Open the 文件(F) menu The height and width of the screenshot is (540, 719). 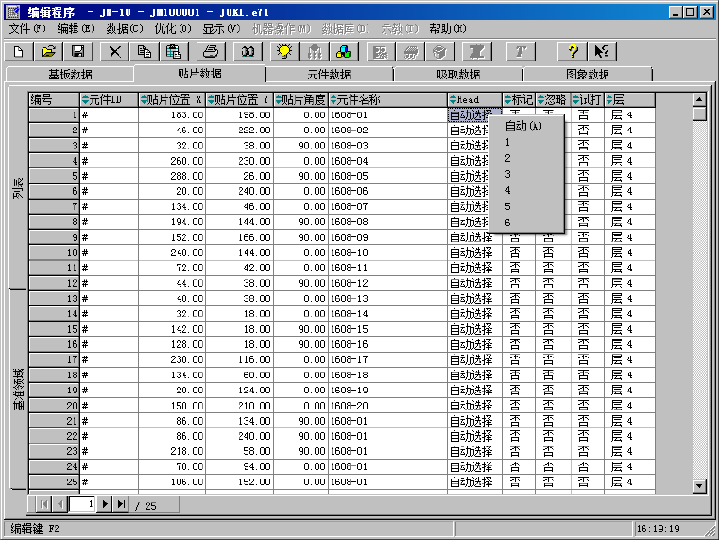pyautogui.click(x=27, y=29)
